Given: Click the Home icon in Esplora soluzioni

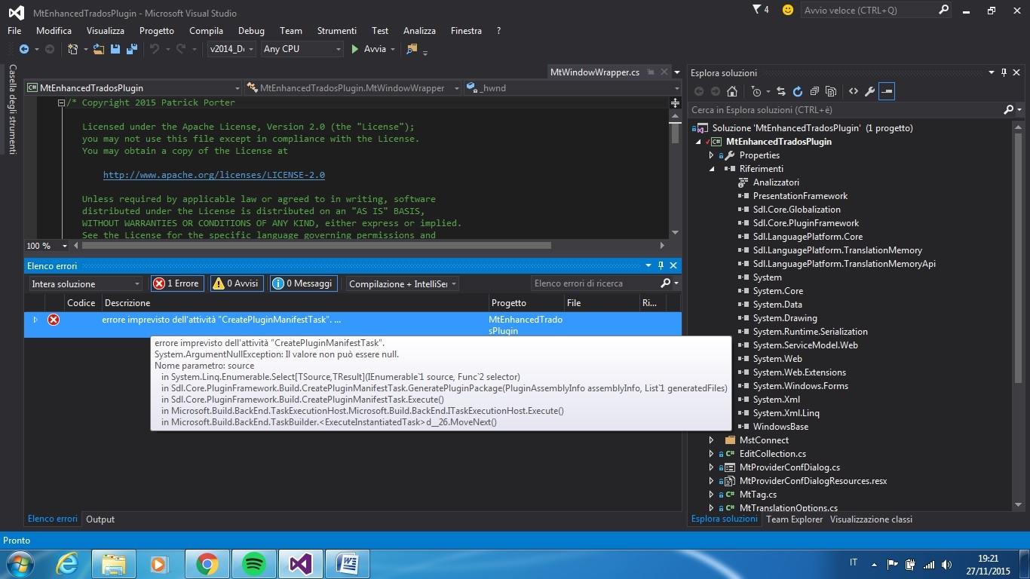Looking at the screenshot, I should tap(731, 91).
